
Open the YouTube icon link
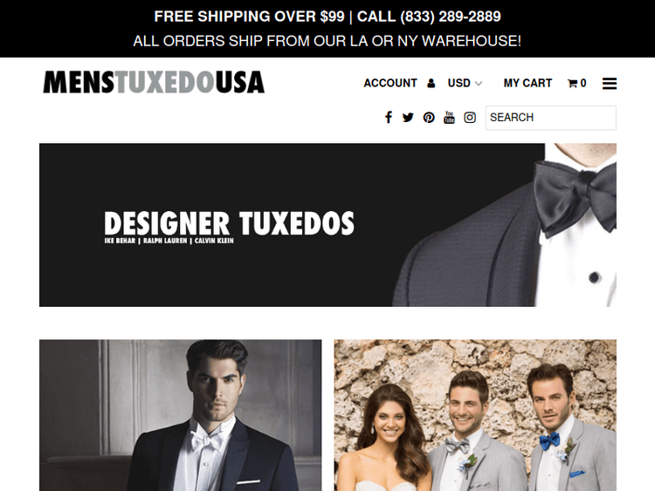(449, 117)
